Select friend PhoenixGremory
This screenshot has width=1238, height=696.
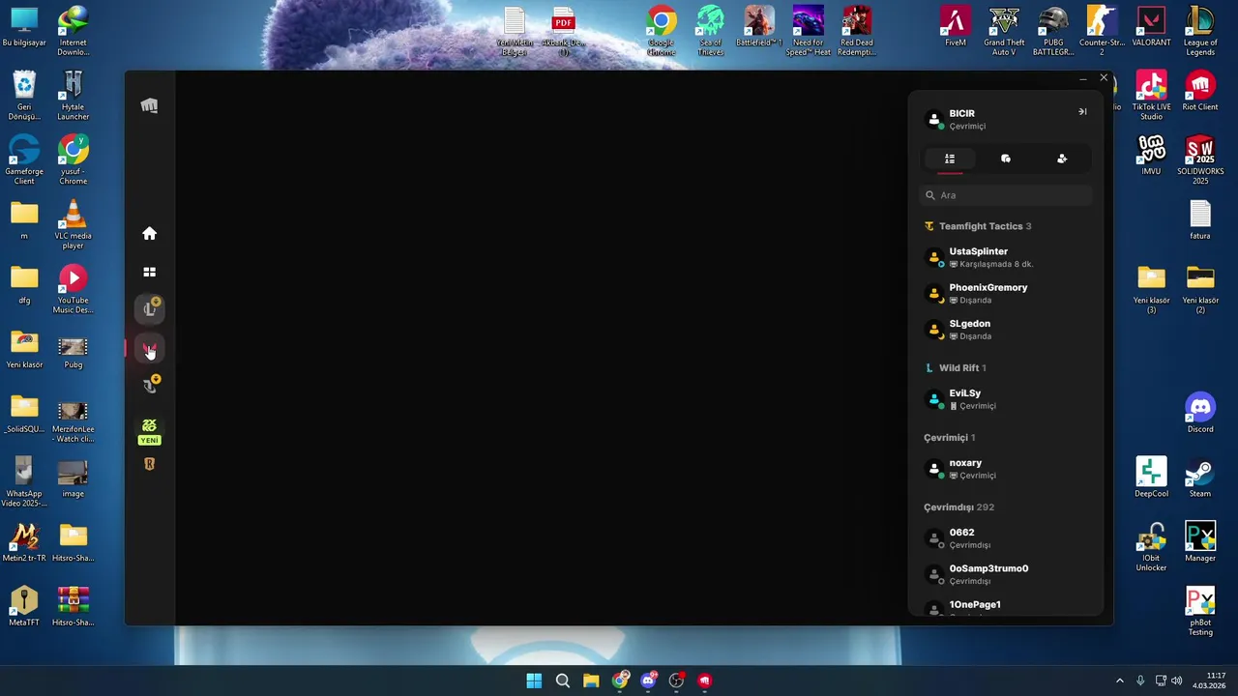1006,293
